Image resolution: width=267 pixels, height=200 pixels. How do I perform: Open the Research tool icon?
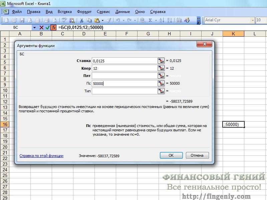pos(72,20)
